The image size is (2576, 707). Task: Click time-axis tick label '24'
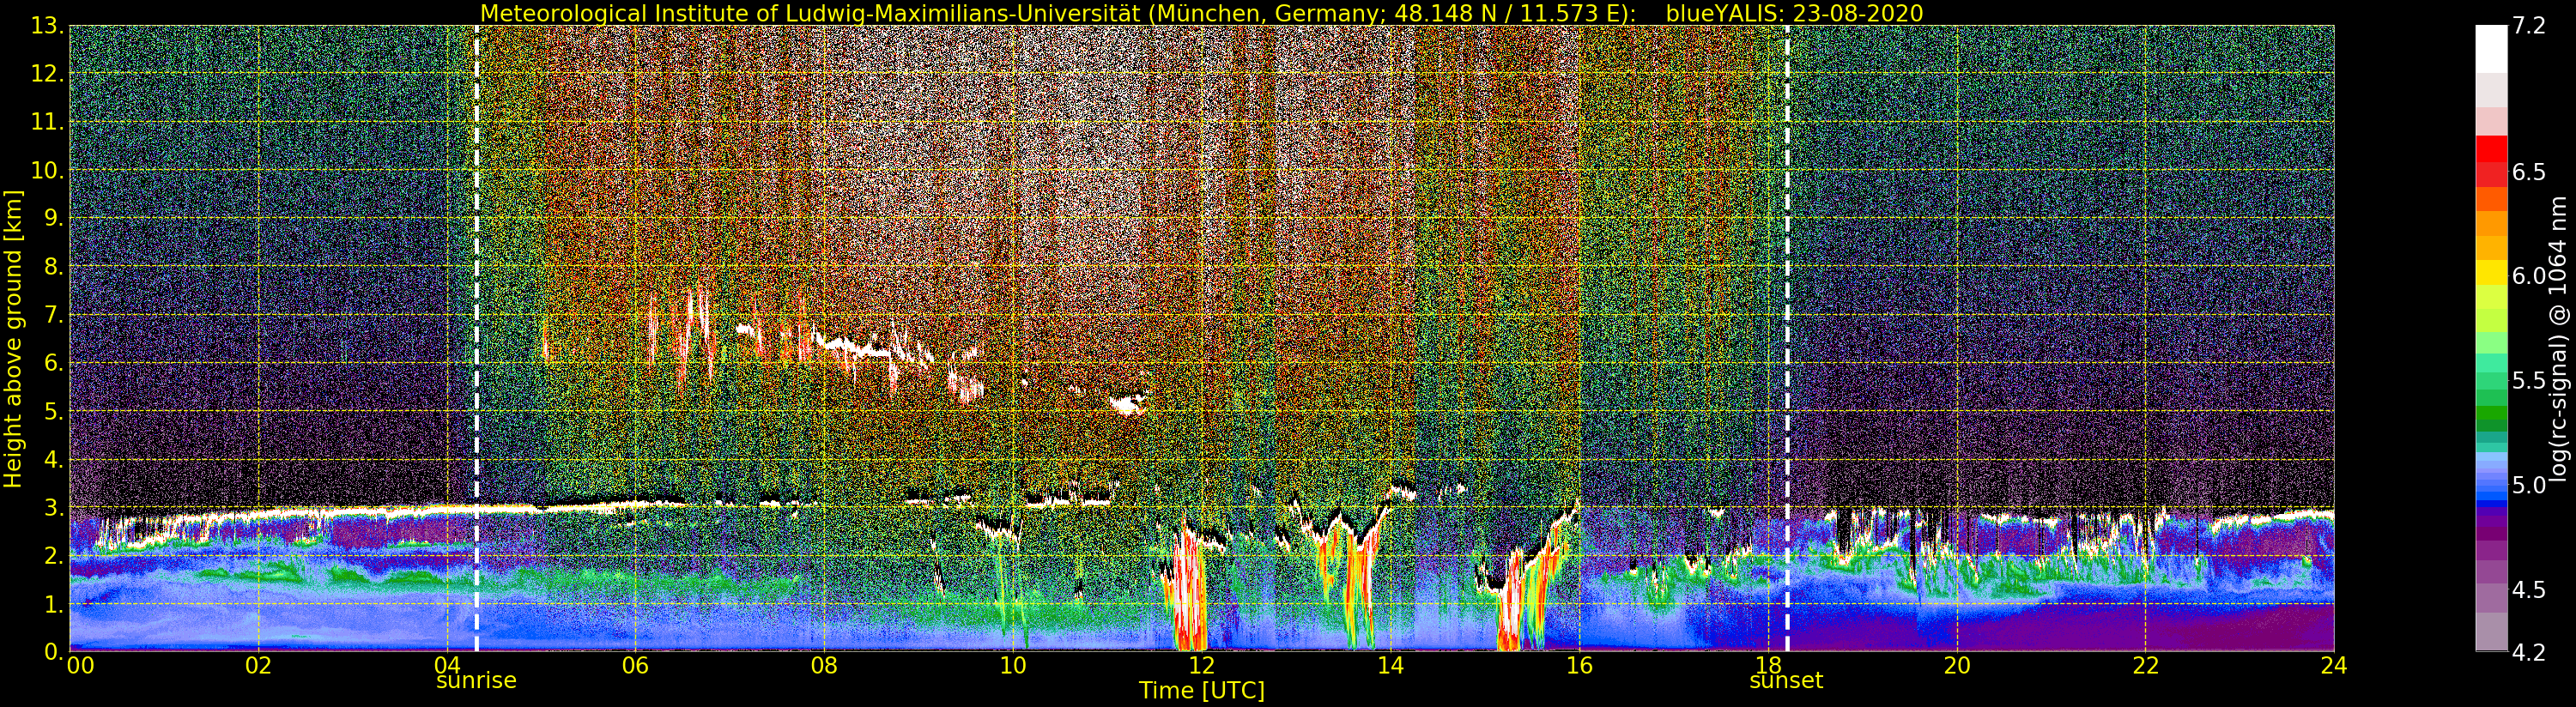(x=2334, y=665)
